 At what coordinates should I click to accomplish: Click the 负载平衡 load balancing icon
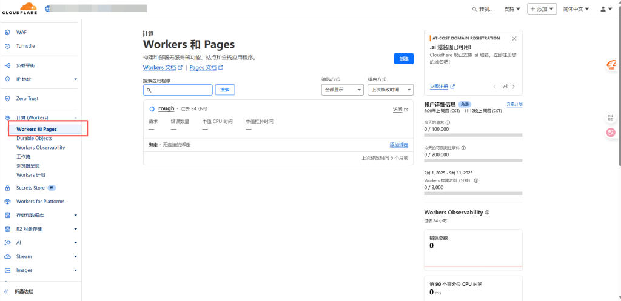click(7, 65)
